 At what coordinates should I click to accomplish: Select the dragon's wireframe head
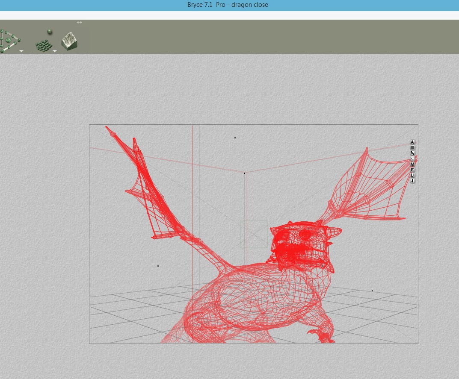(299, 244)
